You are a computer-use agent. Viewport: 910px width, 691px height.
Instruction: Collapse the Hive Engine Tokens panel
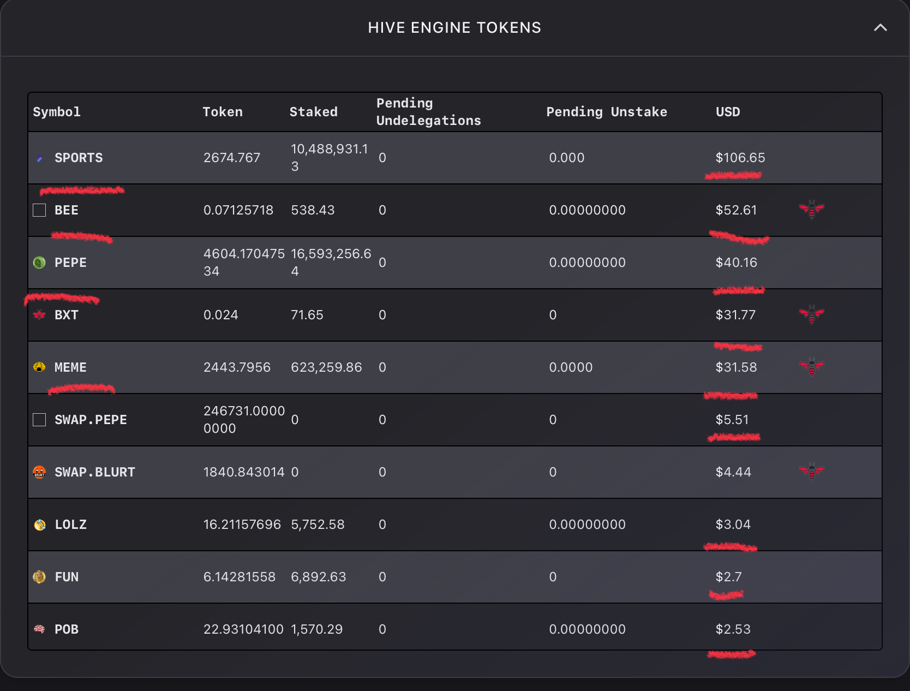[x=880, y=27]
